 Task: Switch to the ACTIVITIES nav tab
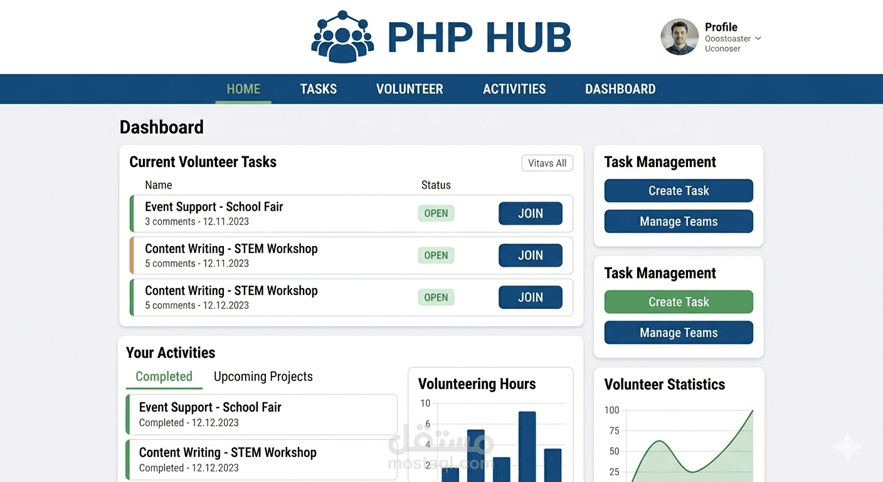pos(514,89)
